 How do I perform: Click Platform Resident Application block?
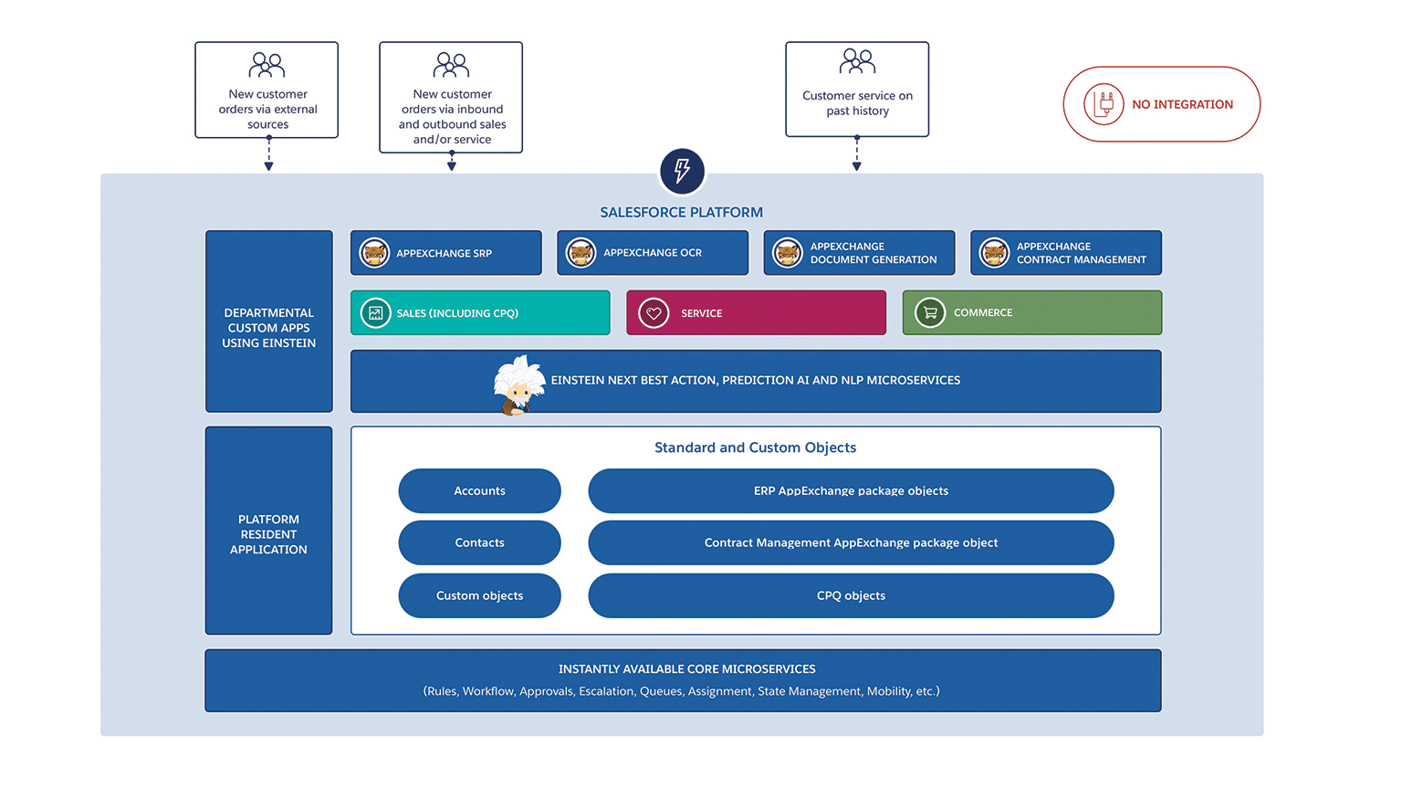coord(269,531)
